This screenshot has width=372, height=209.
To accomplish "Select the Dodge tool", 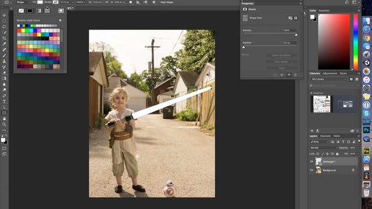I will tap(4, 90).
